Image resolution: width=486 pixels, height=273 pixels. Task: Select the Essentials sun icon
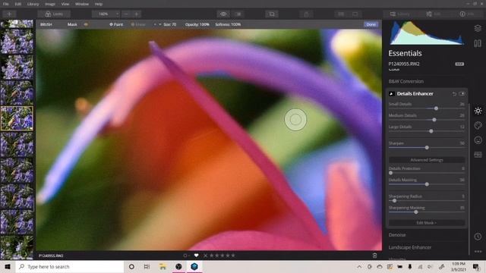tap(478, 111)
